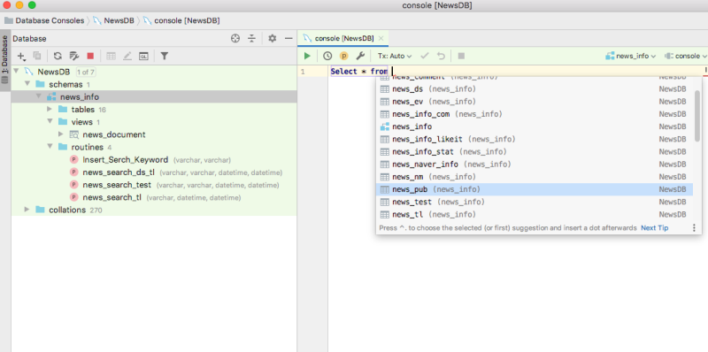Click the 1 of 7 schema badge
The image size is (708, 352).
coord(85,72)
